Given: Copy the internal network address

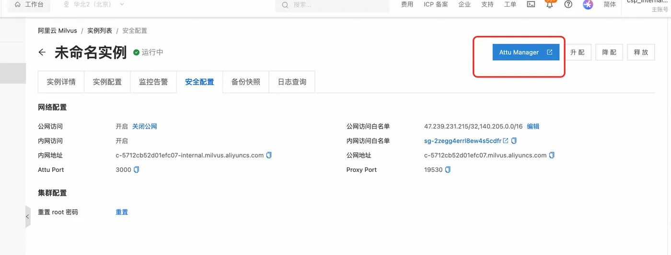Looking at the screenshot, I should pyautogui.click(x=269, y=155).
